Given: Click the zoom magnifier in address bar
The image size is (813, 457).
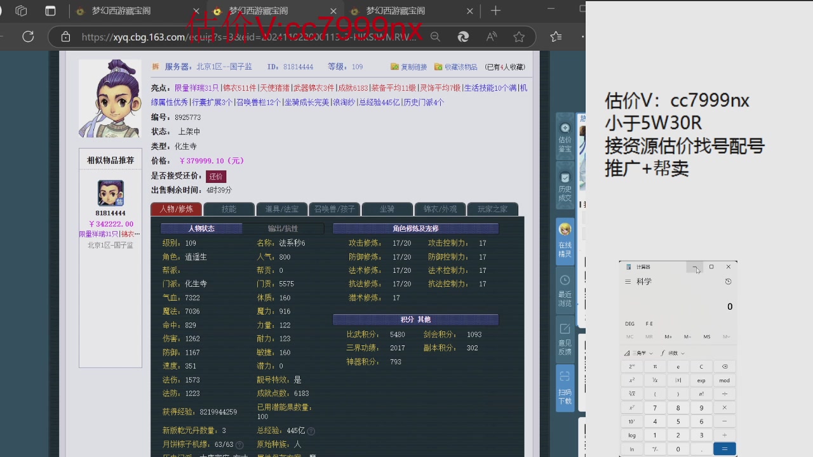Looking at the screenshot, I should pos(435,37).
